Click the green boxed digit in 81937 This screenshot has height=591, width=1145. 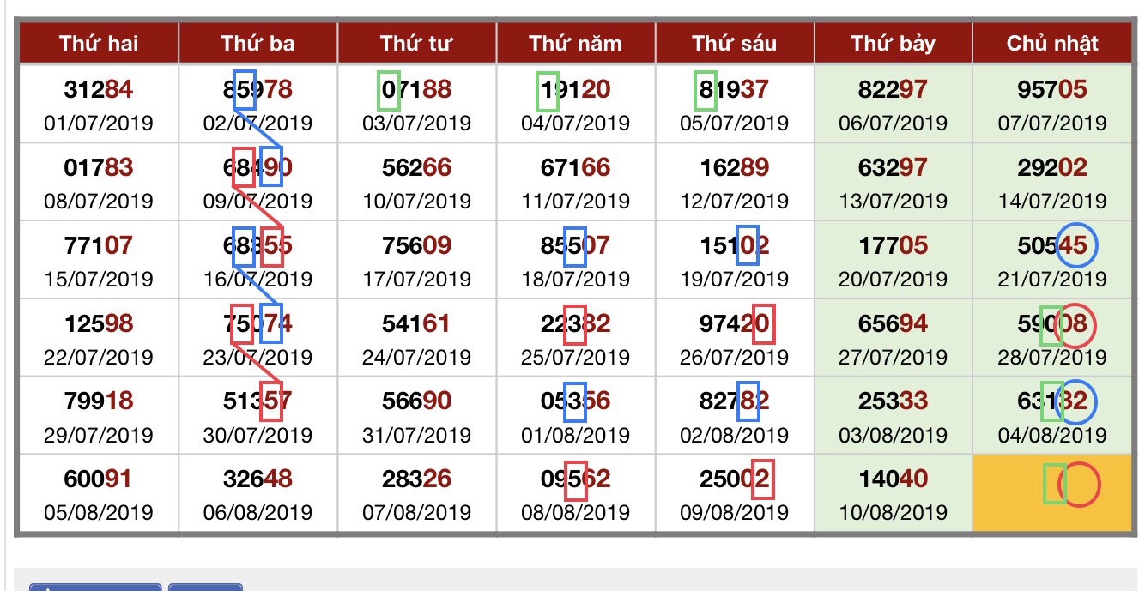[x=706, y=91]
